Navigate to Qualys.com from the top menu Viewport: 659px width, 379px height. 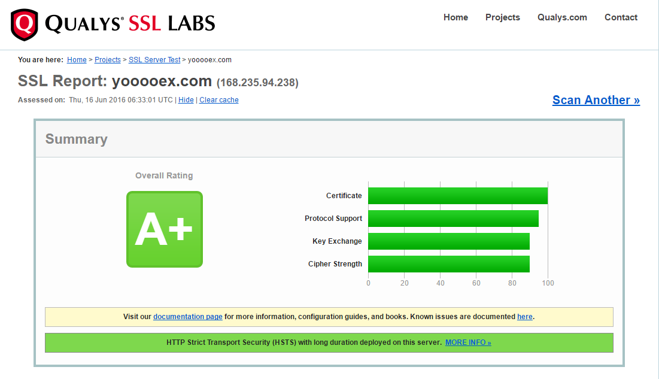pyautogui.click(x=561, y=17)
